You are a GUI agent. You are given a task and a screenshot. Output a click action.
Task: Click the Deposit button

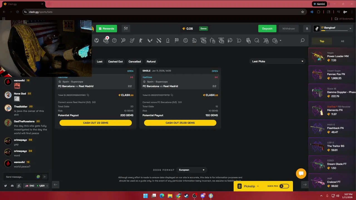pos(267,29)
